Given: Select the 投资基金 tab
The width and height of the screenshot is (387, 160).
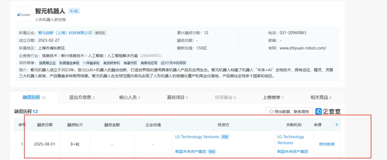Looking at the screenshot, I should click(225, 98).
